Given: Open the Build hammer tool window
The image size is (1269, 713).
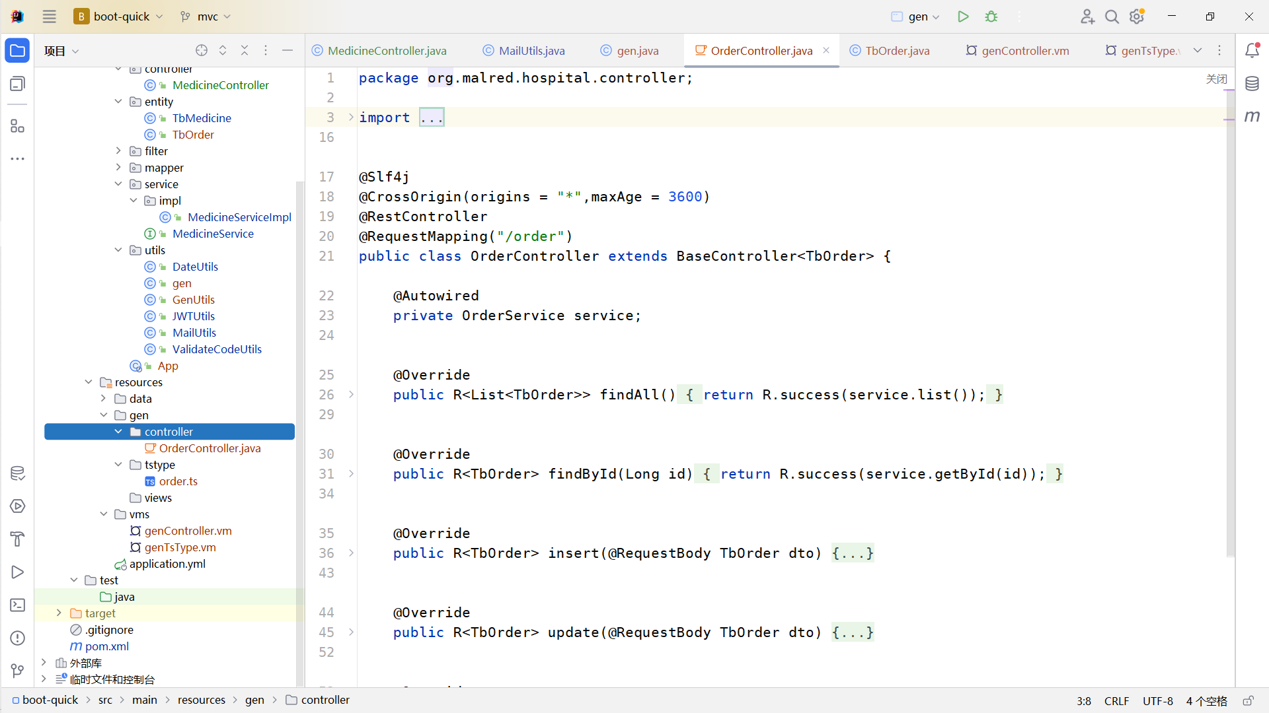Looking at the screenshot, I should point(18,539).
